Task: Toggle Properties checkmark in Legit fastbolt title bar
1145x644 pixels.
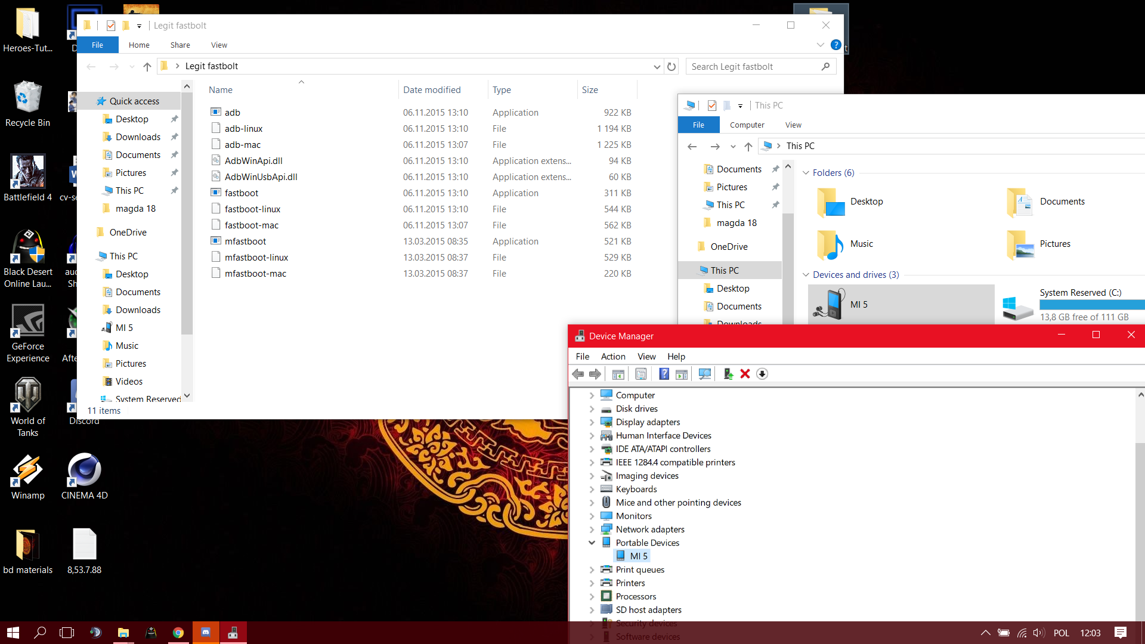Action: coord(111,26)
